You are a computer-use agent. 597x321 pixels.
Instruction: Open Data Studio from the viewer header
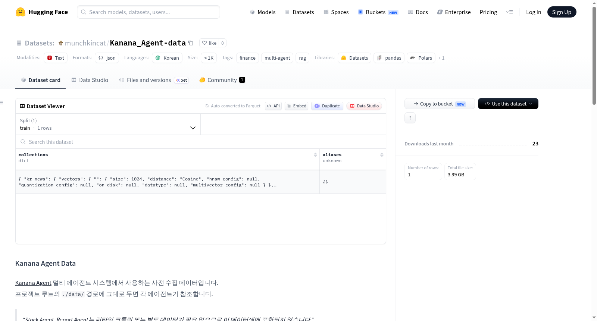(364, 106)
